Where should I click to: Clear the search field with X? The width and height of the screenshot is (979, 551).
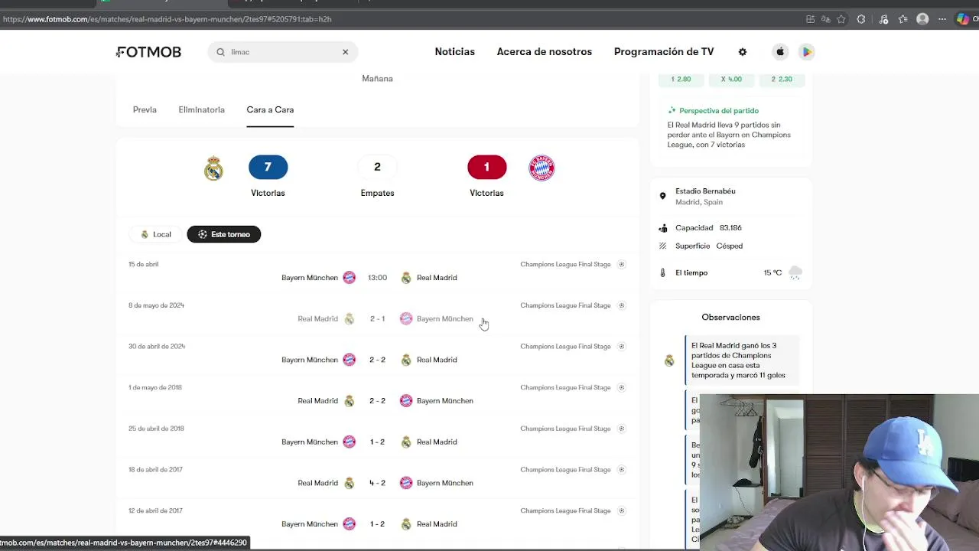[345, 52]
